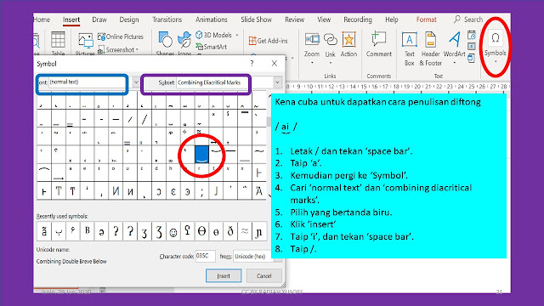544x306 pixels.
Task: Switch to the Draw tab
Action: coord(99,20)
